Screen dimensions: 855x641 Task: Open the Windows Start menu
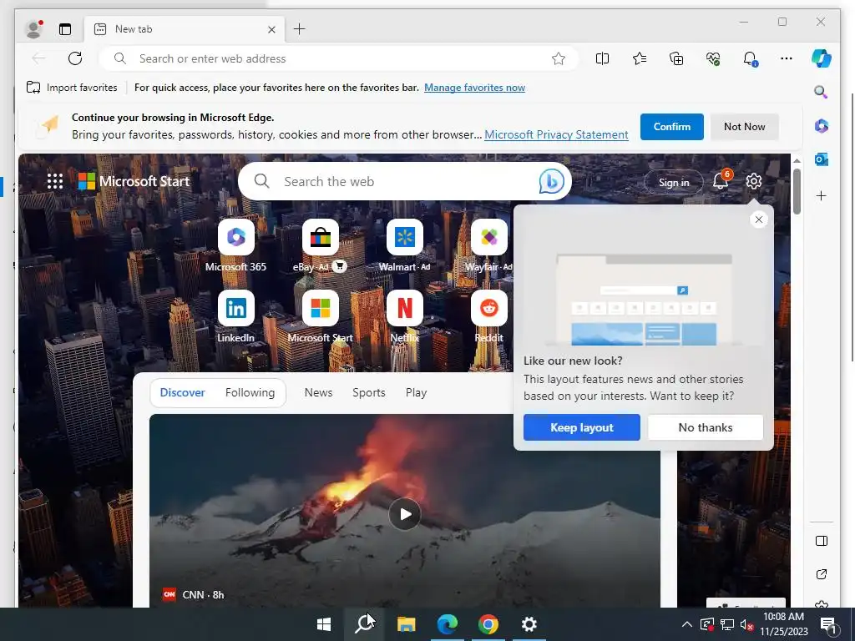(324, 624)
